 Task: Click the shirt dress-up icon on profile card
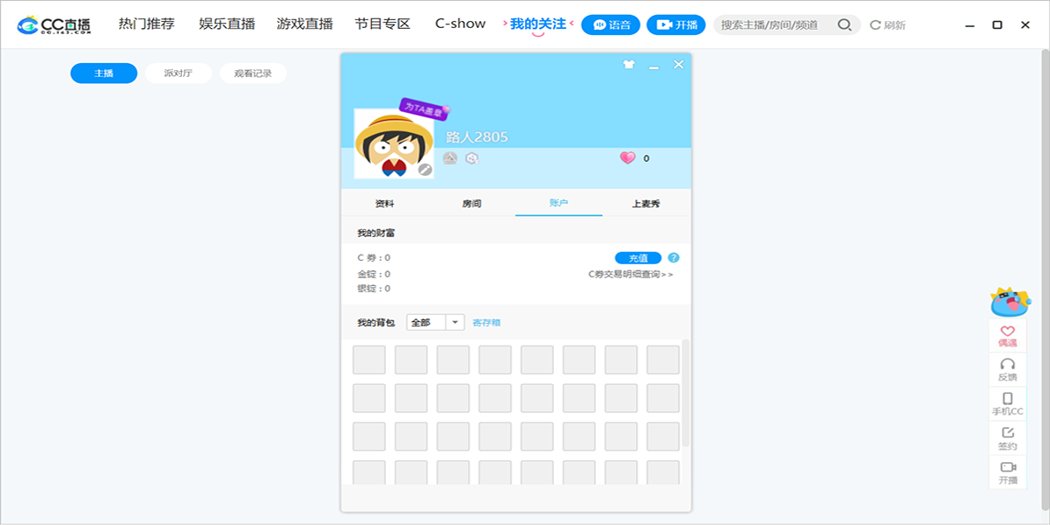626,64
